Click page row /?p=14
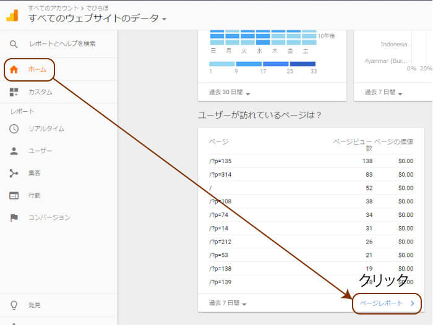This screenshot has height=325, width=433. [x=311, y=229]
